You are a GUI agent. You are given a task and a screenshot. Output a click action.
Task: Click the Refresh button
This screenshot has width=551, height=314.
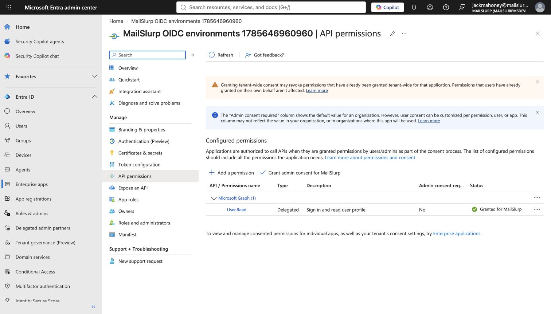click(221, 55)
